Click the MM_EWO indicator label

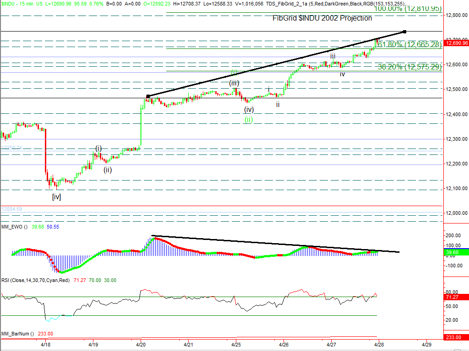13,226
